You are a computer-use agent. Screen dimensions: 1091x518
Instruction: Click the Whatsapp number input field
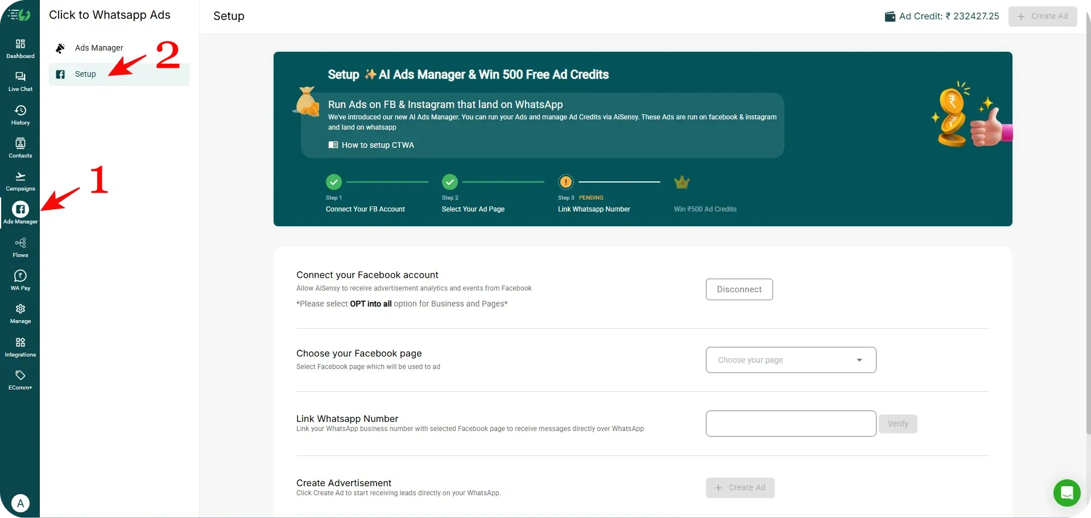(790, 423)
